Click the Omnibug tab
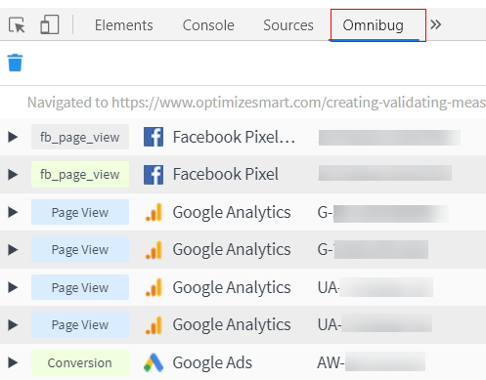 click(374, 25)
